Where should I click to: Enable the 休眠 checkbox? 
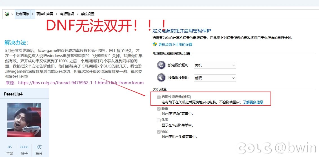159,120
